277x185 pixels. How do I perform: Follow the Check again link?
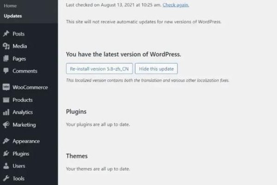pos(176,5)
